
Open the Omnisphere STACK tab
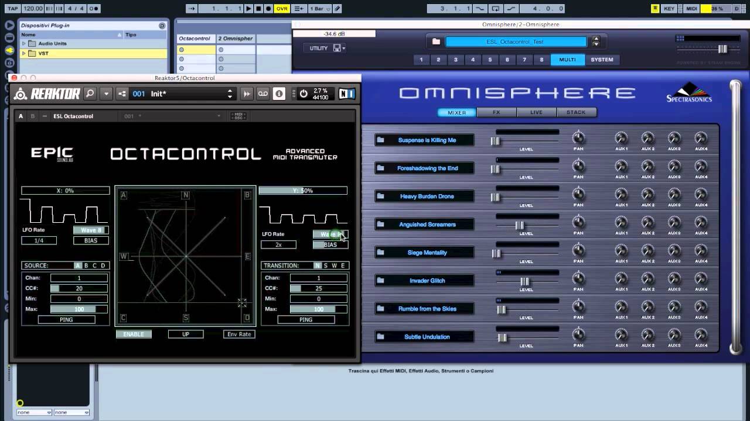click(x=576, y=112)
